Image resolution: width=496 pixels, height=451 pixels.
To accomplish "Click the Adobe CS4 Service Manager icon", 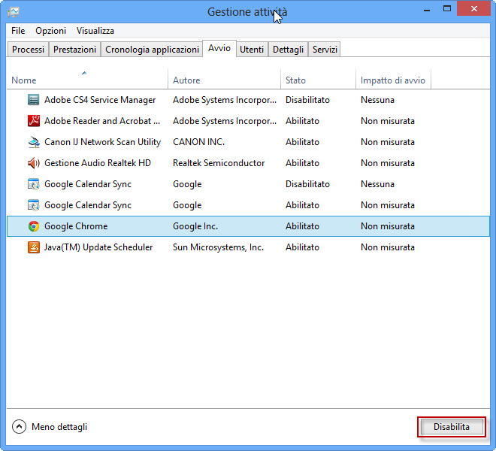I will pos(34,100).
